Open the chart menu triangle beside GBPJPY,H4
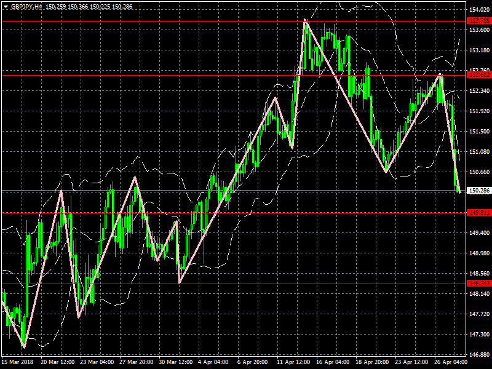 [x=6, y=7]
